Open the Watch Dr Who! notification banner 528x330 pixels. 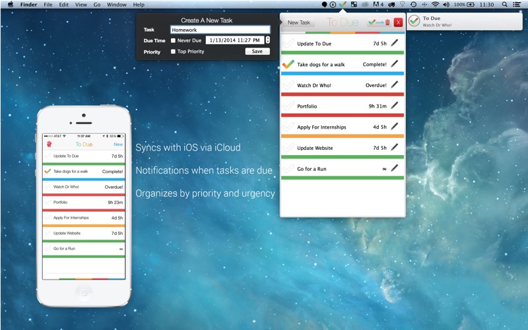click(x=465, y=21)
